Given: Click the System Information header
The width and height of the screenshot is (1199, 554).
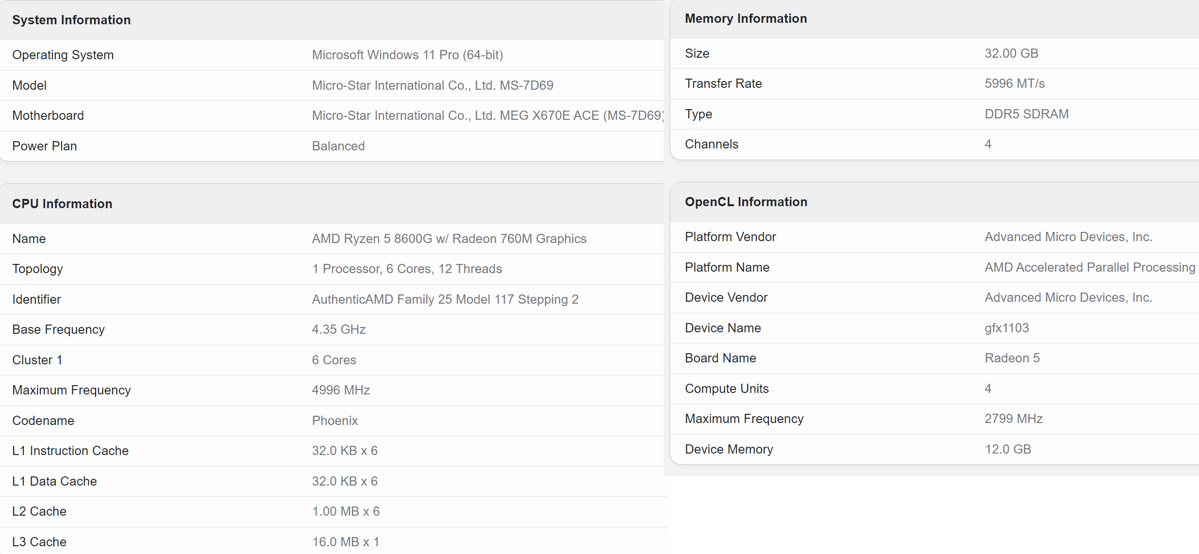Looking at the screenshot, I should (71, 20).
